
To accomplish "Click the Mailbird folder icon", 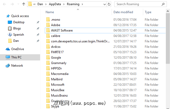I will (x=48, y=79).
